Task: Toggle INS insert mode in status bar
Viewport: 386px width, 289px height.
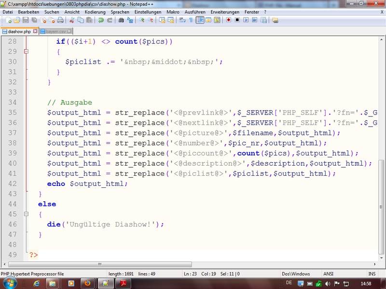Action: tap(372, 274)
